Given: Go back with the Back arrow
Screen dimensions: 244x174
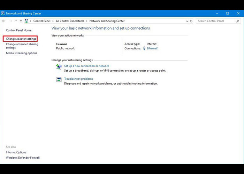Looking at the screenshot, I should pos(4,21).
